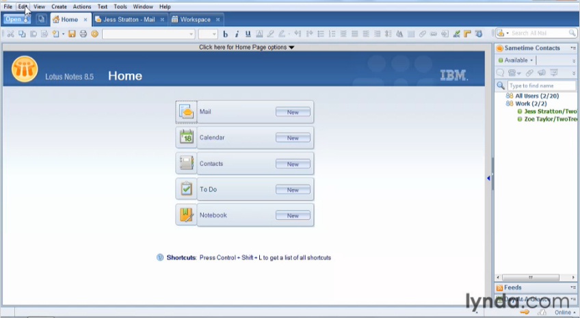This screenshot has height=318, width=580.
Task: Click the Sametime telephone call icon
Action: coord(512,73)
